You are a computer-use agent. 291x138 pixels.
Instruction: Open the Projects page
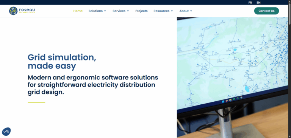coord(141,11)
